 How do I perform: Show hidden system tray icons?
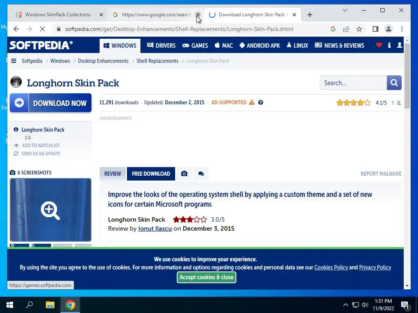click(x=345, y=305)
